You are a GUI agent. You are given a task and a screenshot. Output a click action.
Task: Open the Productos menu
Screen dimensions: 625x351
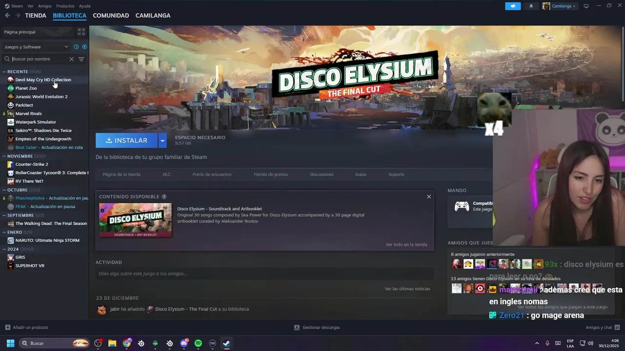[x=65, y=6]
